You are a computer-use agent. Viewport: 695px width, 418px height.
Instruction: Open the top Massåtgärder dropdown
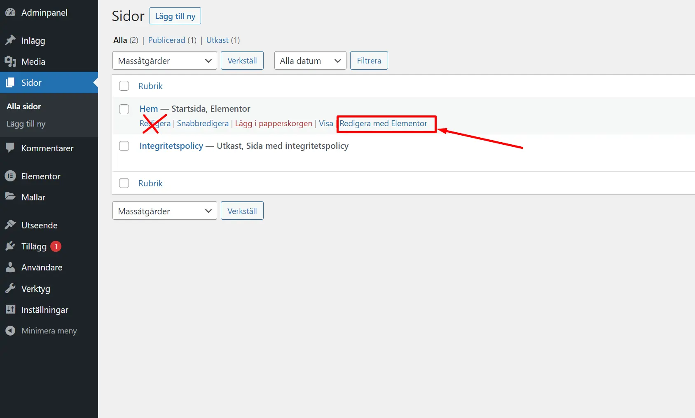point(164,61)
